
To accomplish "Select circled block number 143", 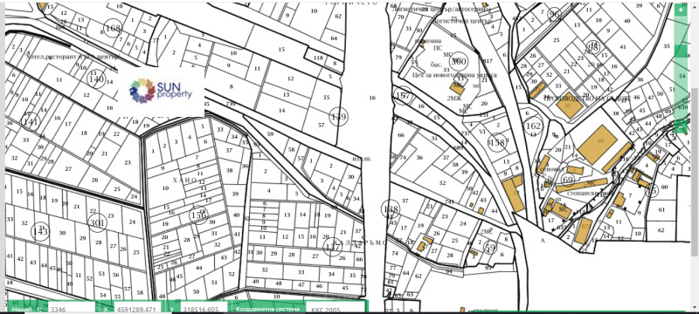I will click(x=40, y=231).
